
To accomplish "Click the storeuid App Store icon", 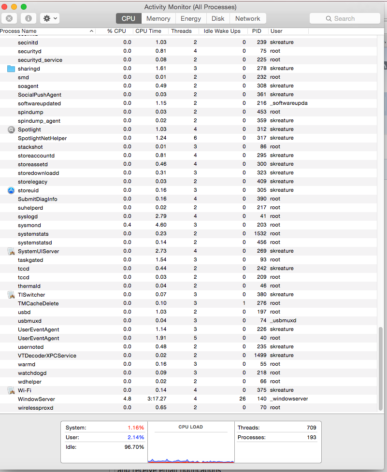I will [x=11, y=190].
